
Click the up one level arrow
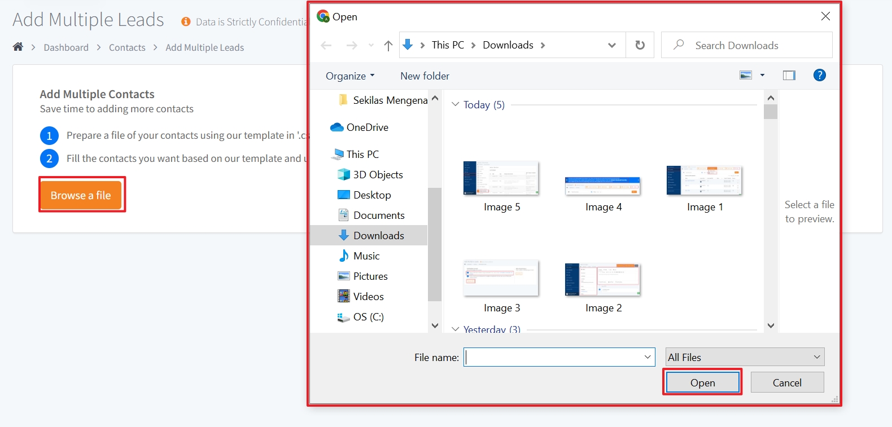pos(388,46)
